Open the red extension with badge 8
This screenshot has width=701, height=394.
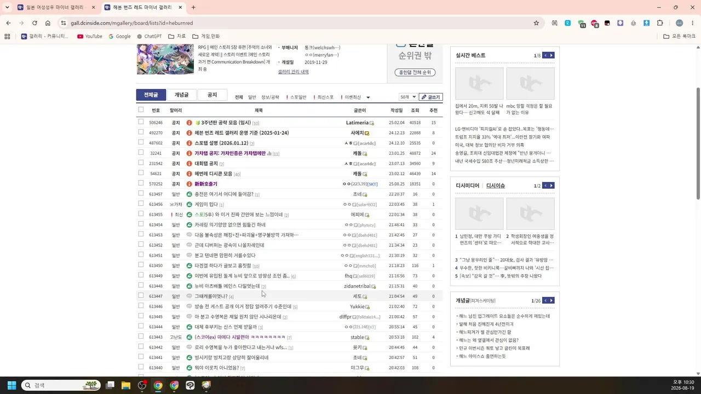coord(595,24)
